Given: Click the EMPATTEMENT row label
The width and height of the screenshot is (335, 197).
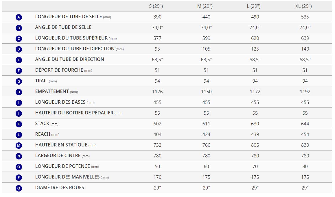Looking at the screenshot, I should (x=52, y=92).
